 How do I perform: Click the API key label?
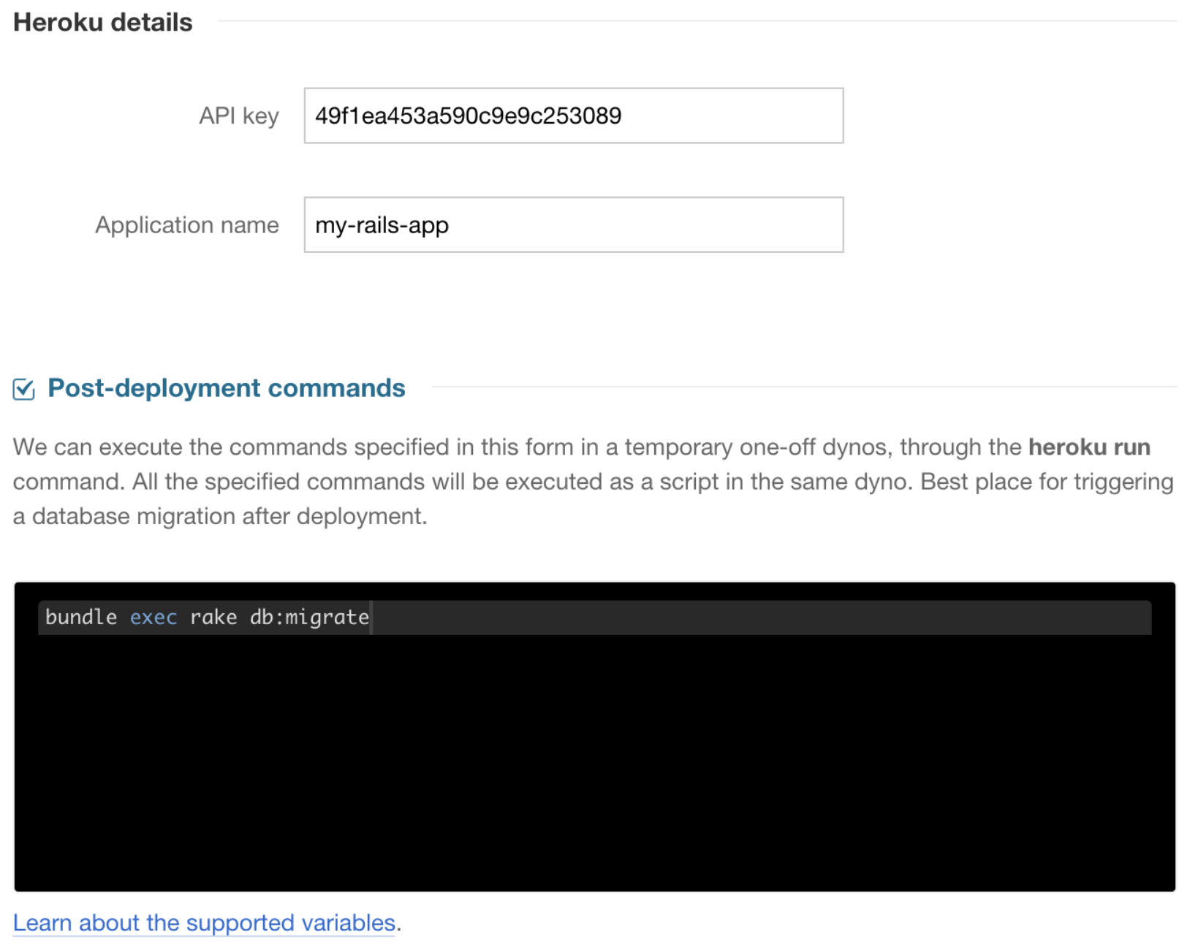238,115
